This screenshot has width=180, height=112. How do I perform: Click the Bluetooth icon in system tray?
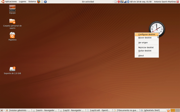(128, 2)
